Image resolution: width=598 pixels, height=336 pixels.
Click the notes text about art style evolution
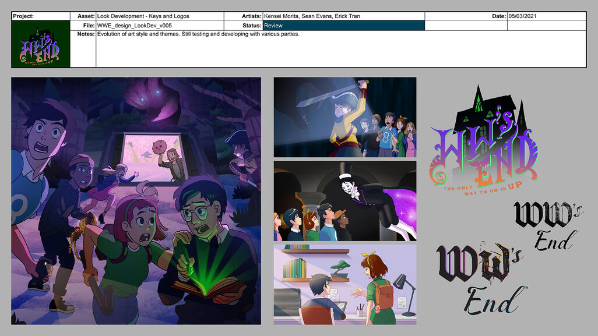pyautogui.click(x=198, y=34)
